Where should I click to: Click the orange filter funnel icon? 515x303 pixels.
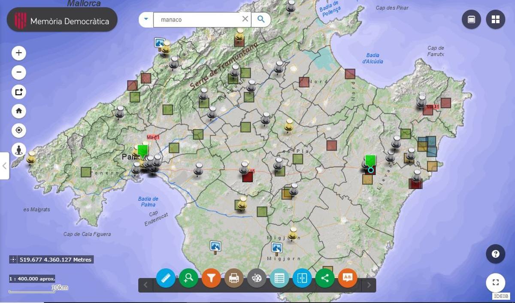(x=211, y=278)
